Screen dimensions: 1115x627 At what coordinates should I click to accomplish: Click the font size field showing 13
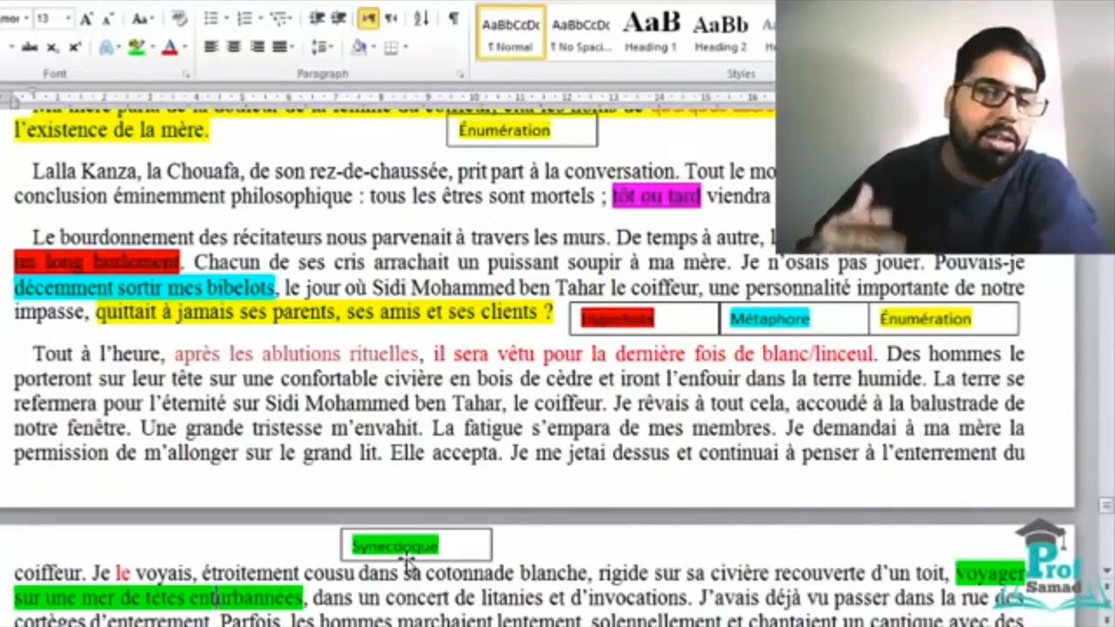(47, 18)
